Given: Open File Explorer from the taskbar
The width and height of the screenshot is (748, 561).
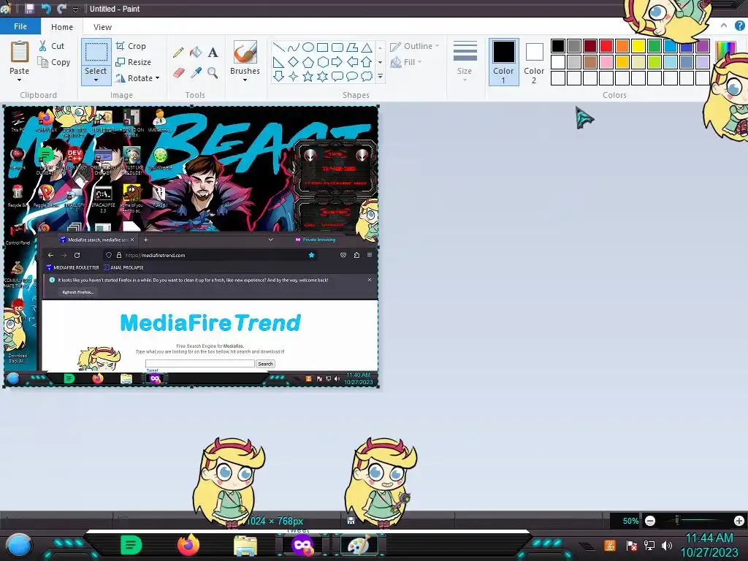Looking at the screenshot, I should coord(245,546).
